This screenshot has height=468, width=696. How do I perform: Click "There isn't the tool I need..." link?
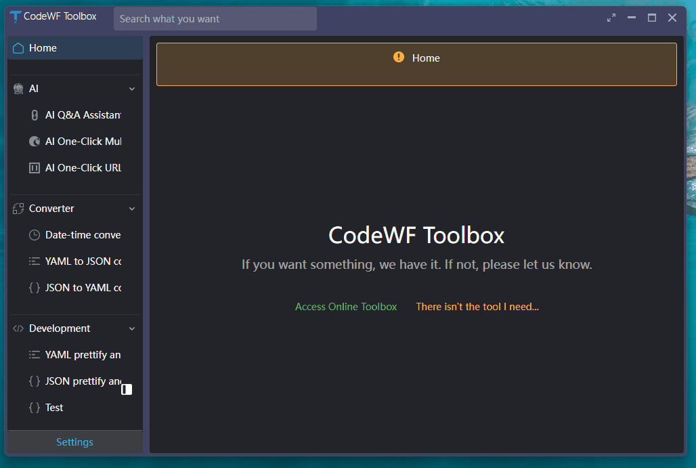click(477, 307)
